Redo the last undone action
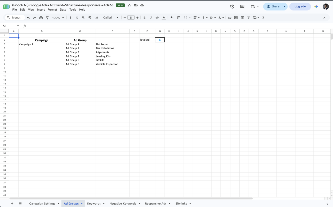This screenshot has height=207, width=333. coord(34,18)
